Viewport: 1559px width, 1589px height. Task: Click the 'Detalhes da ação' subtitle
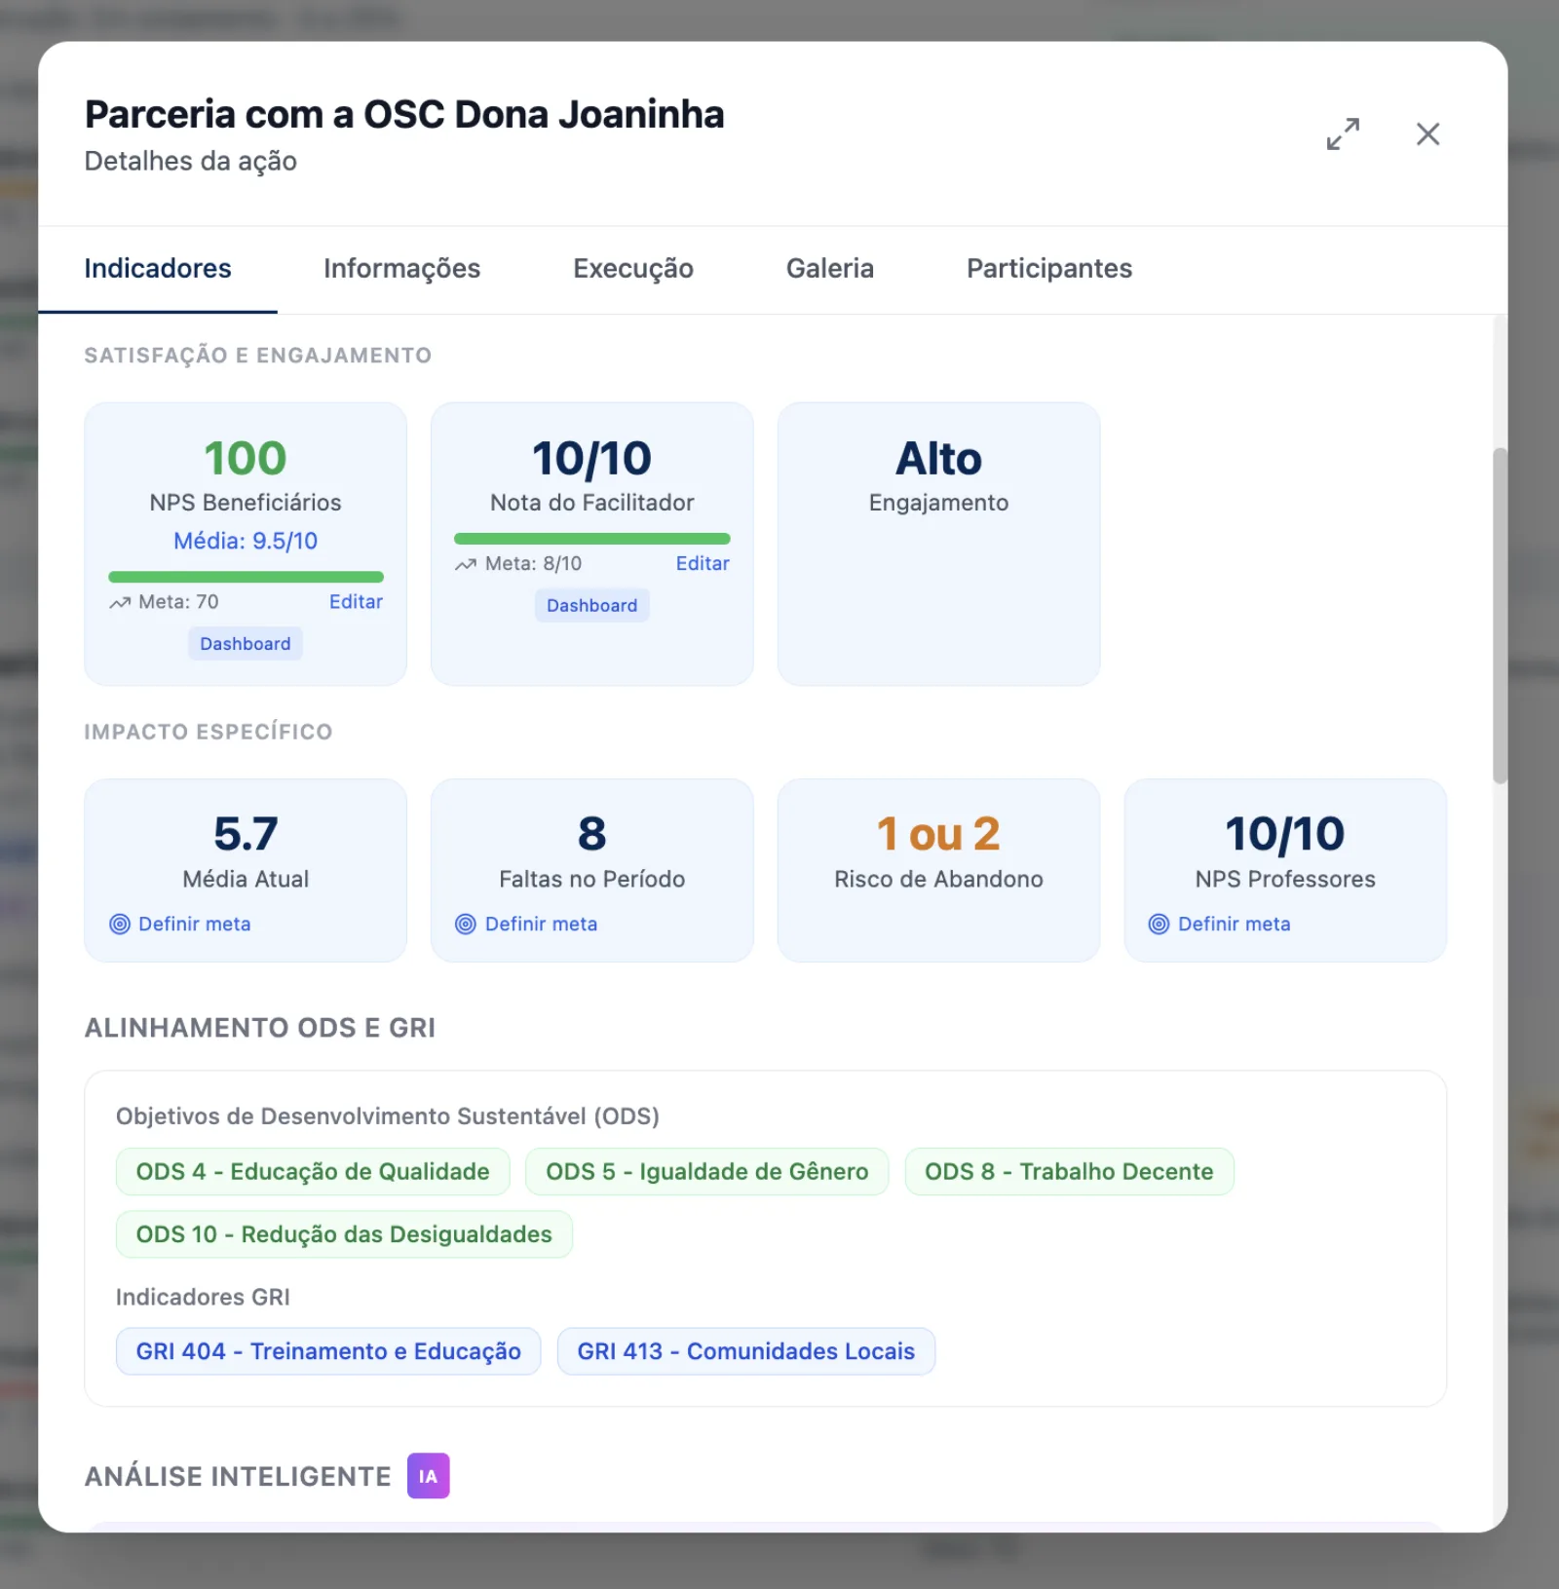[191, 161]
